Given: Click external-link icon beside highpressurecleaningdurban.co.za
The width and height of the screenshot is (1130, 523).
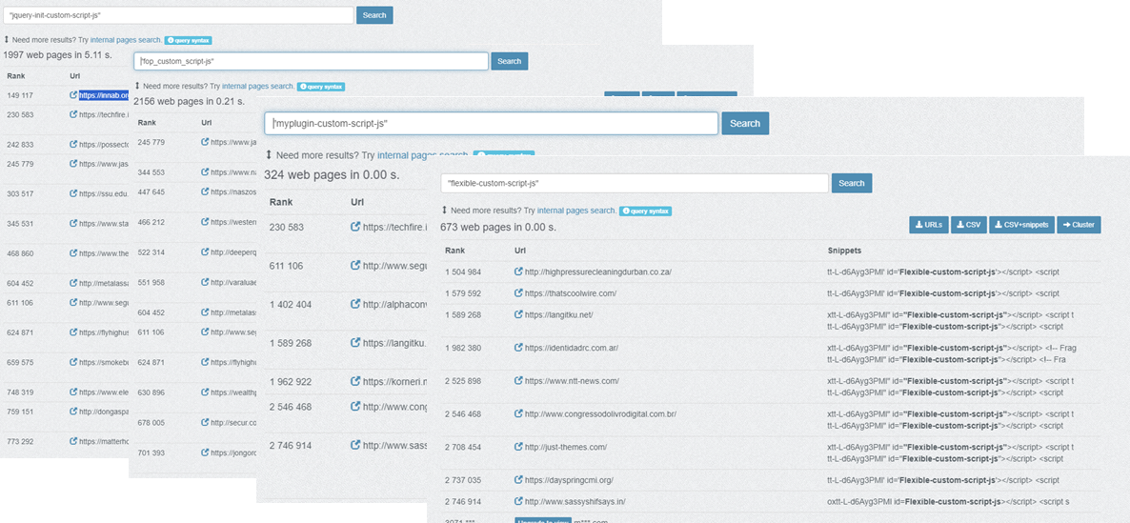Looking at the screenshot, I should click(x=519, y=272).
